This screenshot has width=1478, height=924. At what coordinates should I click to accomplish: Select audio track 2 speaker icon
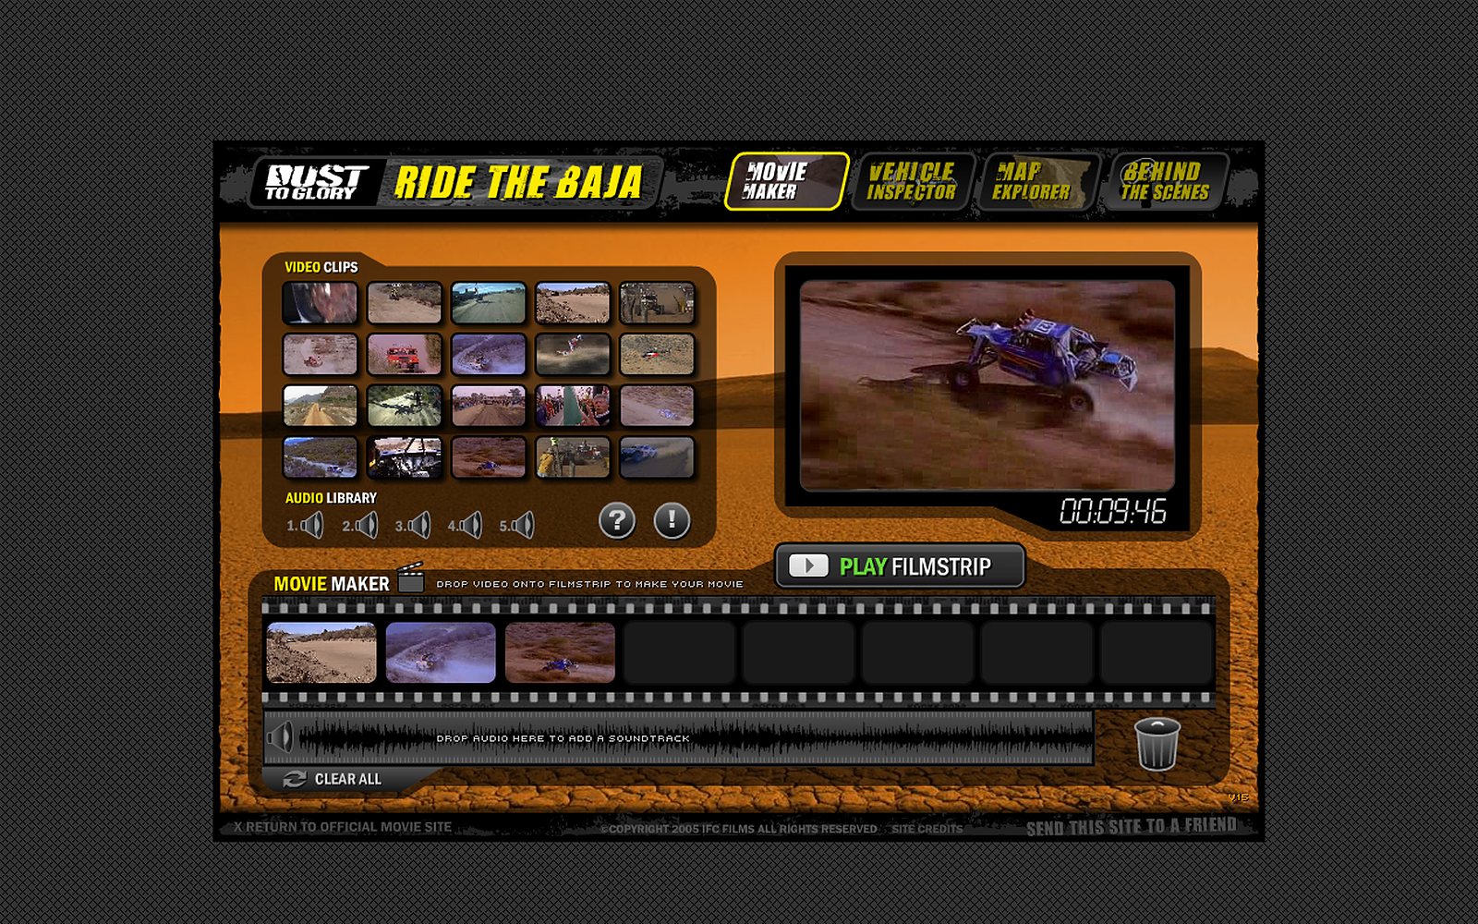point(368,525)
